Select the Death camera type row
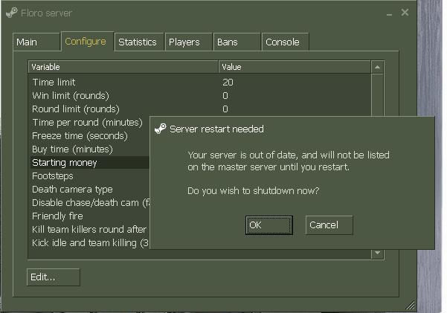The width and height of the screenshot is (447, 313). pos(89,190)
